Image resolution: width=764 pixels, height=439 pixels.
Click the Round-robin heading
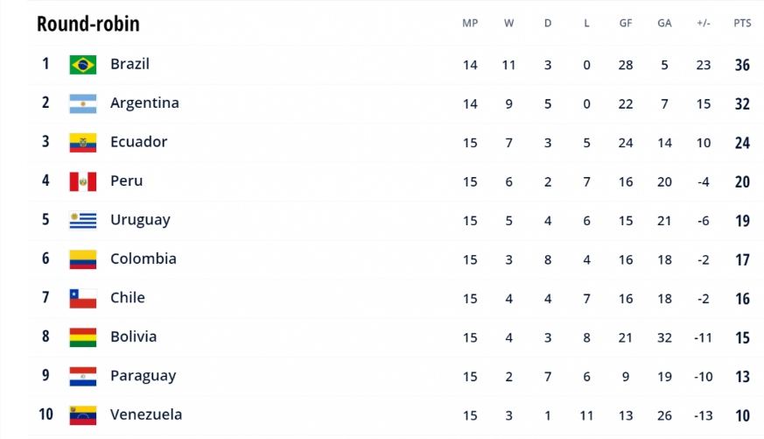click(88, 24)
